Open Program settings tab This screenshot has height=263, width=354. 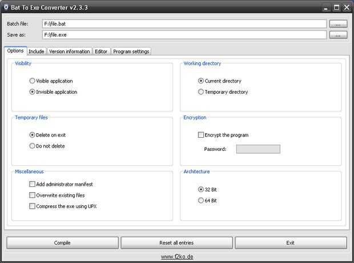[x=131, y=51]
